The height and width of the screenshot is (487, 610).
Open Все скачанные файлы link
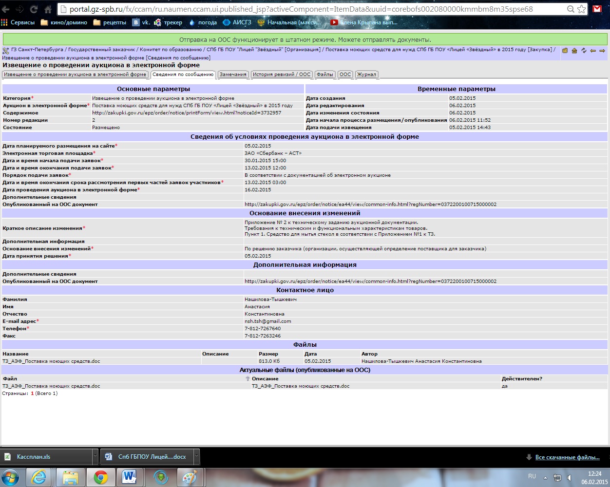[x=567, y=457]
